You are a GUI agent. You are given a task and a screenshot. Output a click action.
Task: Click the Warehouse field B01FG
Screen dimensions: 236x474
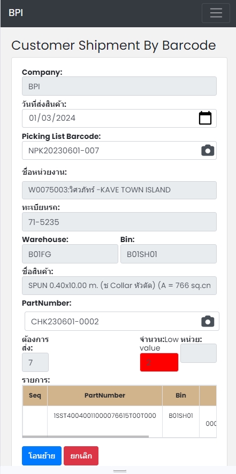70,254
